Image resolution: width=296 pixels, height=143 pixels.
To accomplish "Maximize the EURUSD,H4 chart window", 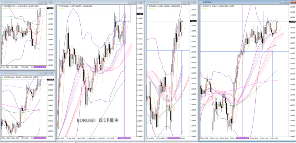I will tap(189, 2).
